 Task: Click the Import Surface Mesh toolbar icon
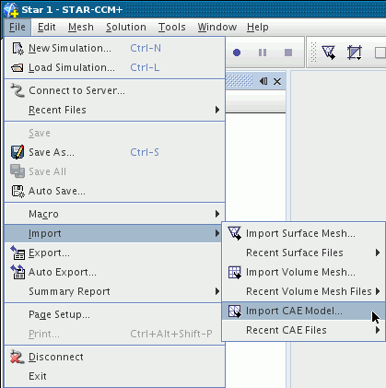pyautogui.click(x=328, y=53)
